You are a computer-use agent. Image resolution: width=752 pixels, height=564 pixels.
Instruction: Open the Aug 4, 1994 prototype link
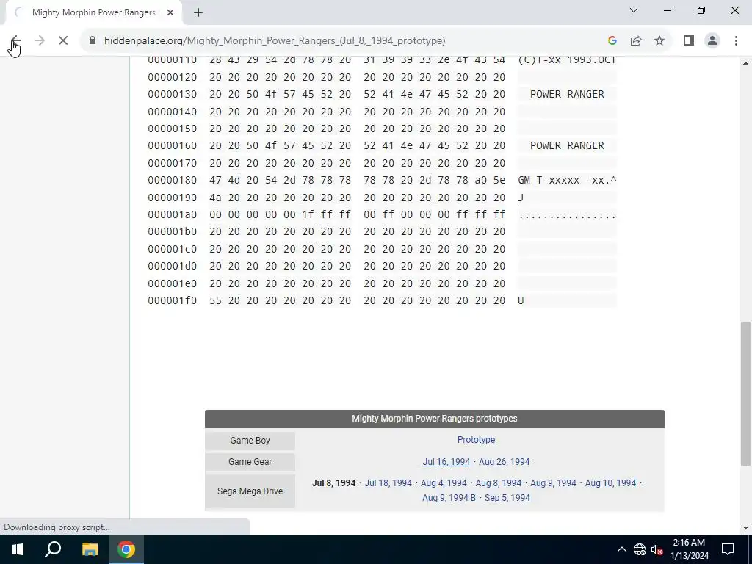click(444, 483)
